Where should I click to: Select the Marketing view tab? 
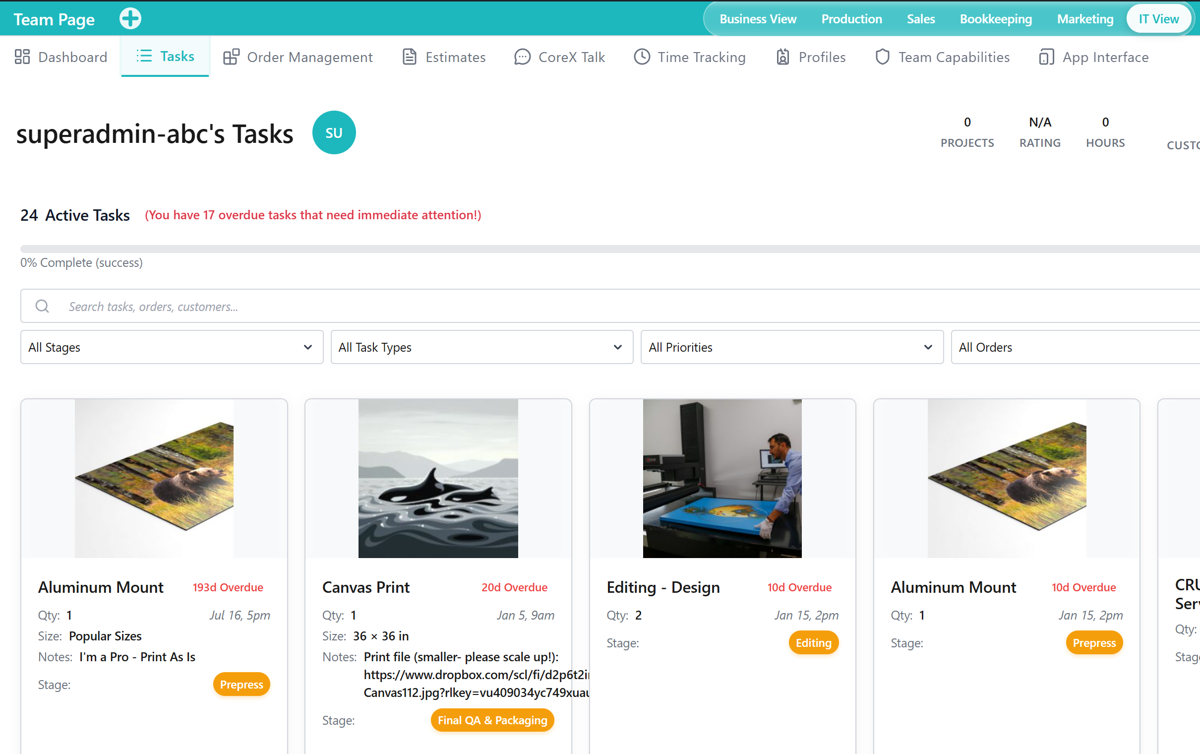[x=1085, y=19]
